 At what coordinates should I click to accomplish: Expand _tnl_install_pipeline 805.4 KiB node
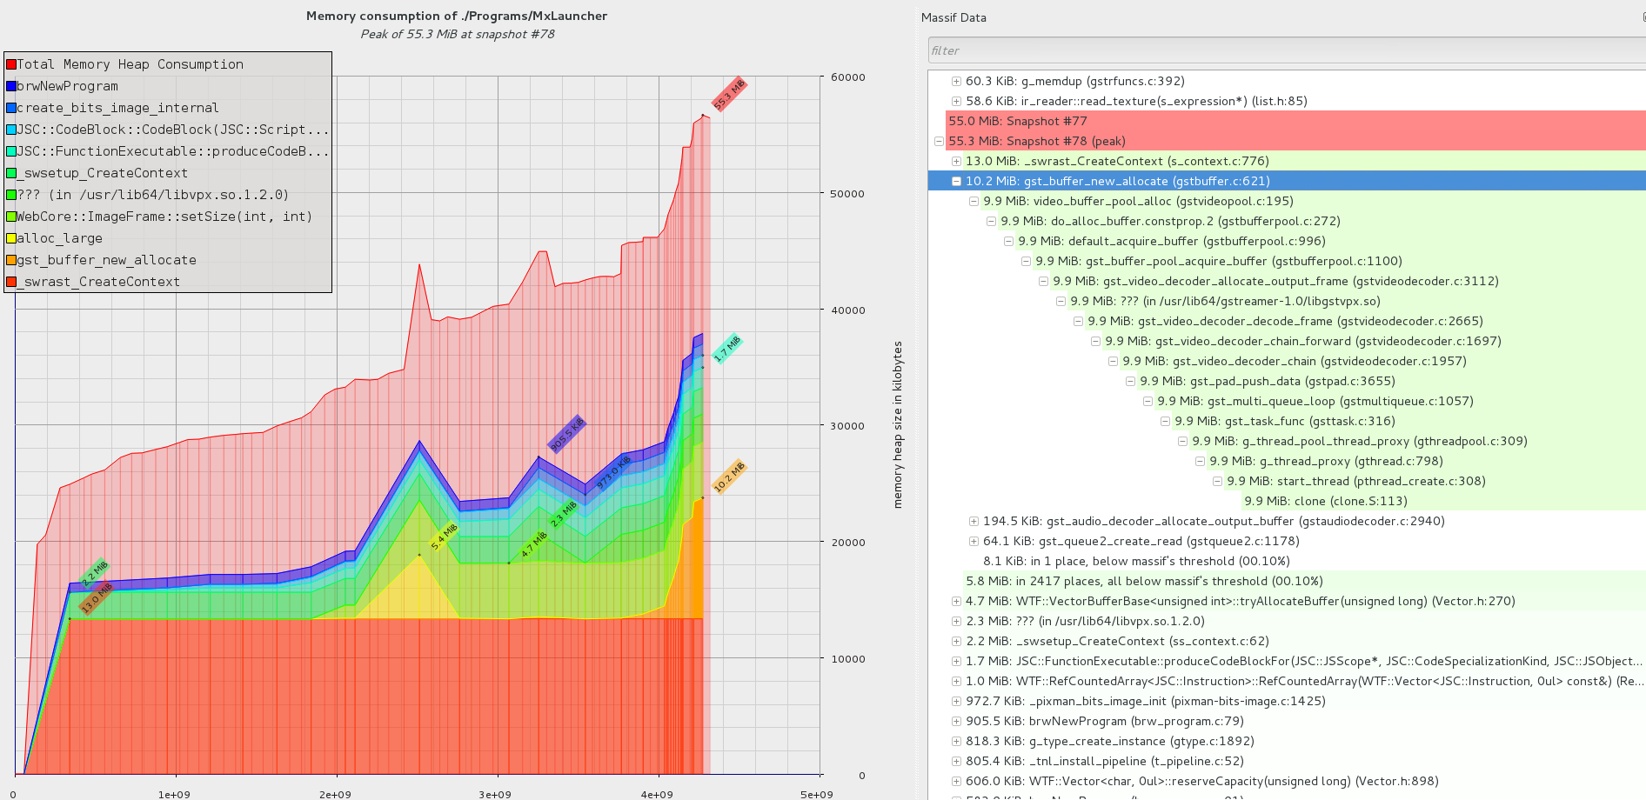point(956,761)
